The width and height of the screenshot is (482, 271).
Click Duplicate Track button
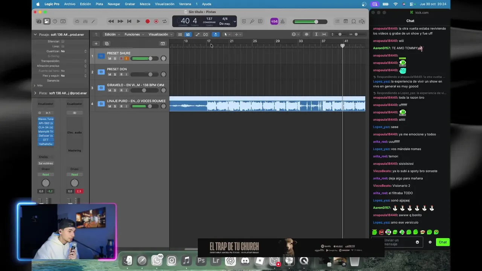pyautogui.click(x=107, y=44)
